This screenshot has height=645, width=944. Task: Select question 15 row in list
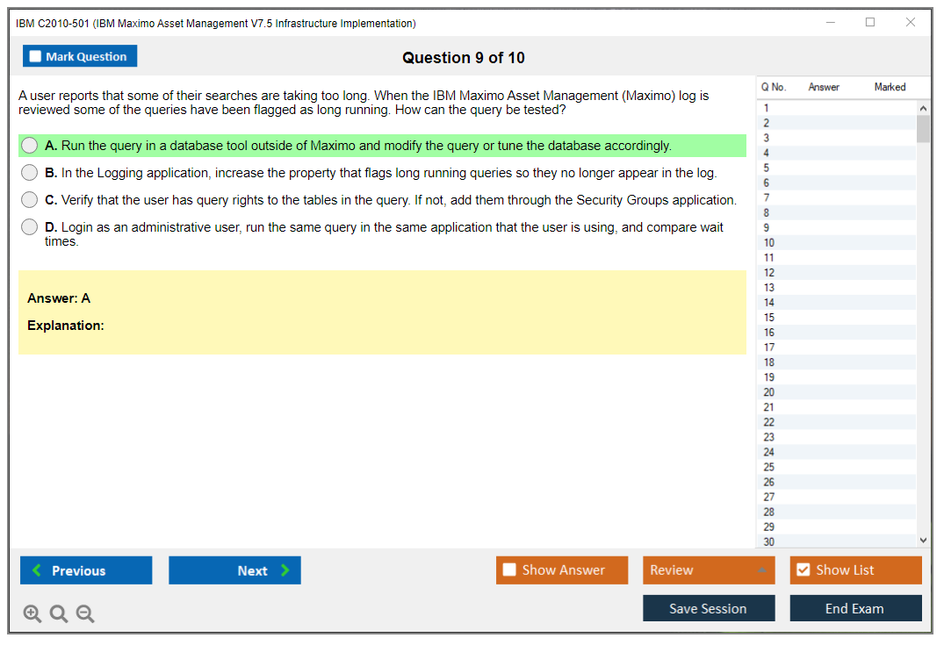click(769, 318)
